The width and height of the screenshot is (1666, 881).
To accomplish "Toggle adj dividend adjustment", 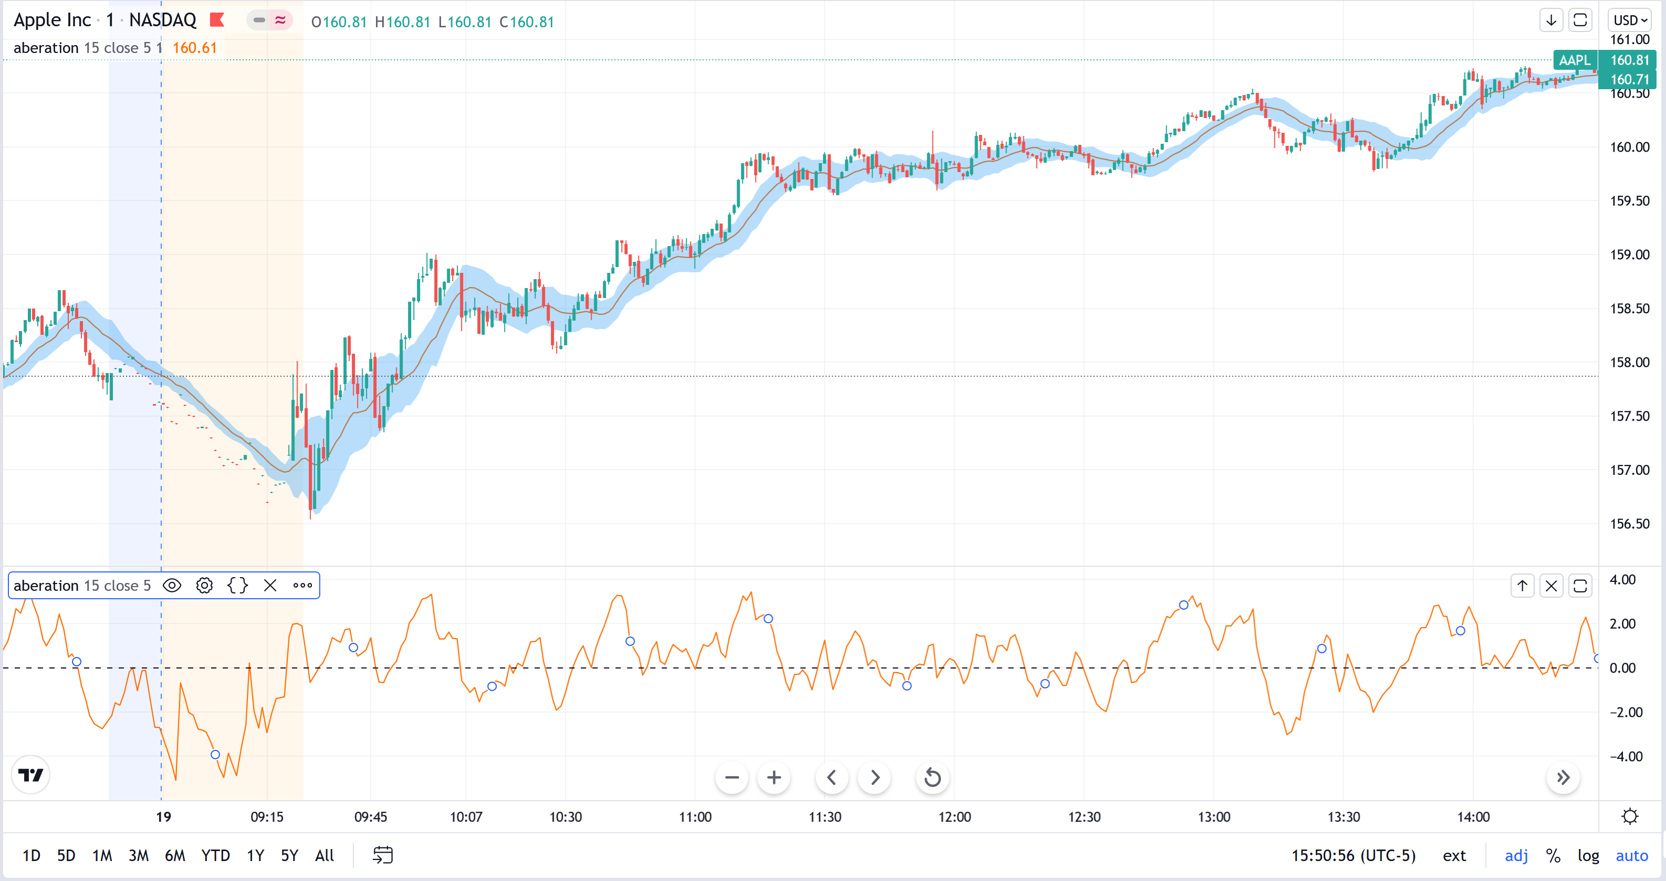I will point(1516,856).
